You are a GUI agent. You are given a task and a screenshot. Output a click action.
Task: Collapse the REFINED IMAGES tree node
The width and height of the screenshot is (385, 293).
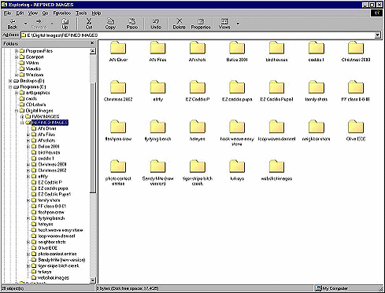click(x=22, y=123)
